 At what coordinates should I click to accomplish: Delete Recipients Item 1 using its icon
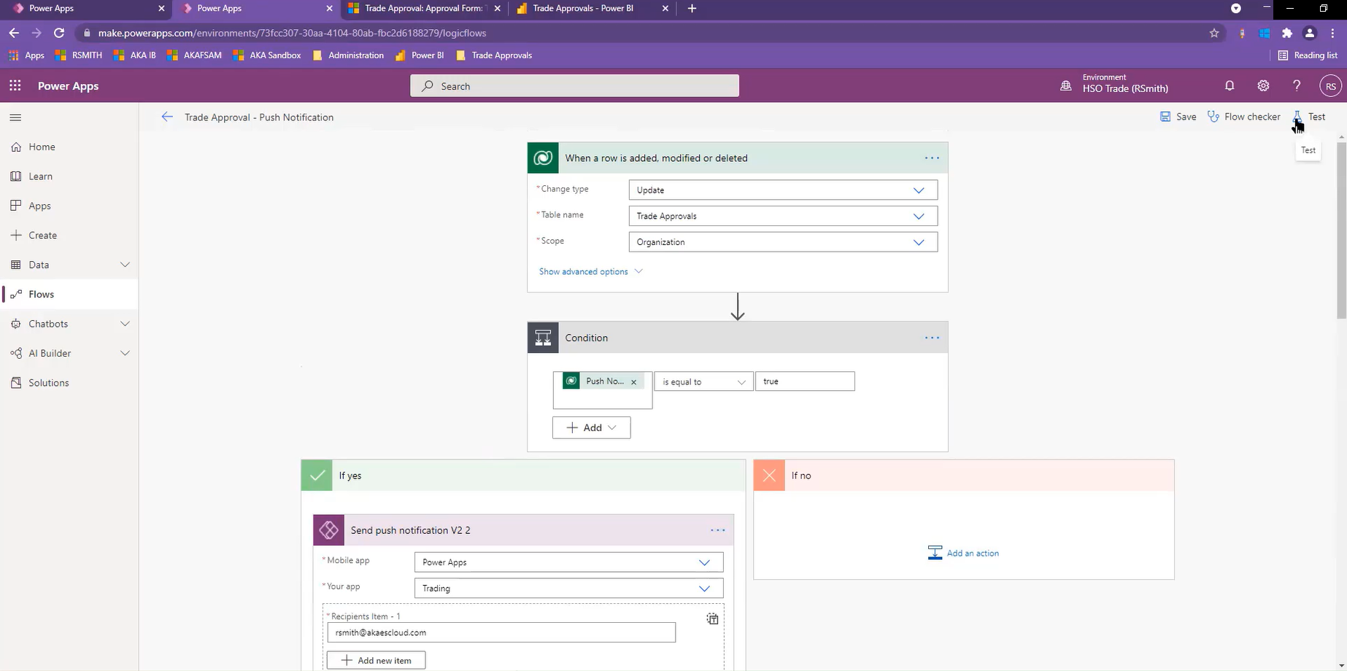click(x=712, y=619)
